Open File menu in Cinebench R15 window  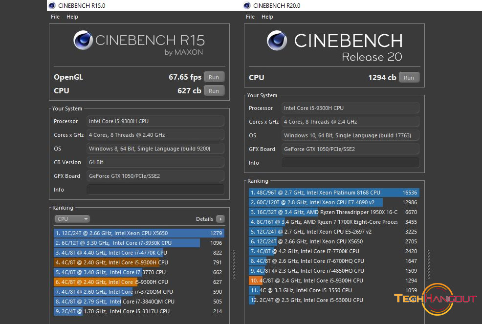[55, 17]
